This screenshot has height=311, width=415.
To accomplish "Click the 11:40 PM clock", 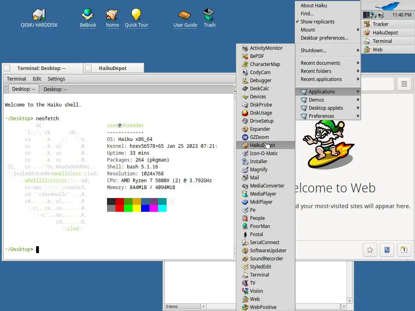I will 402,15.
